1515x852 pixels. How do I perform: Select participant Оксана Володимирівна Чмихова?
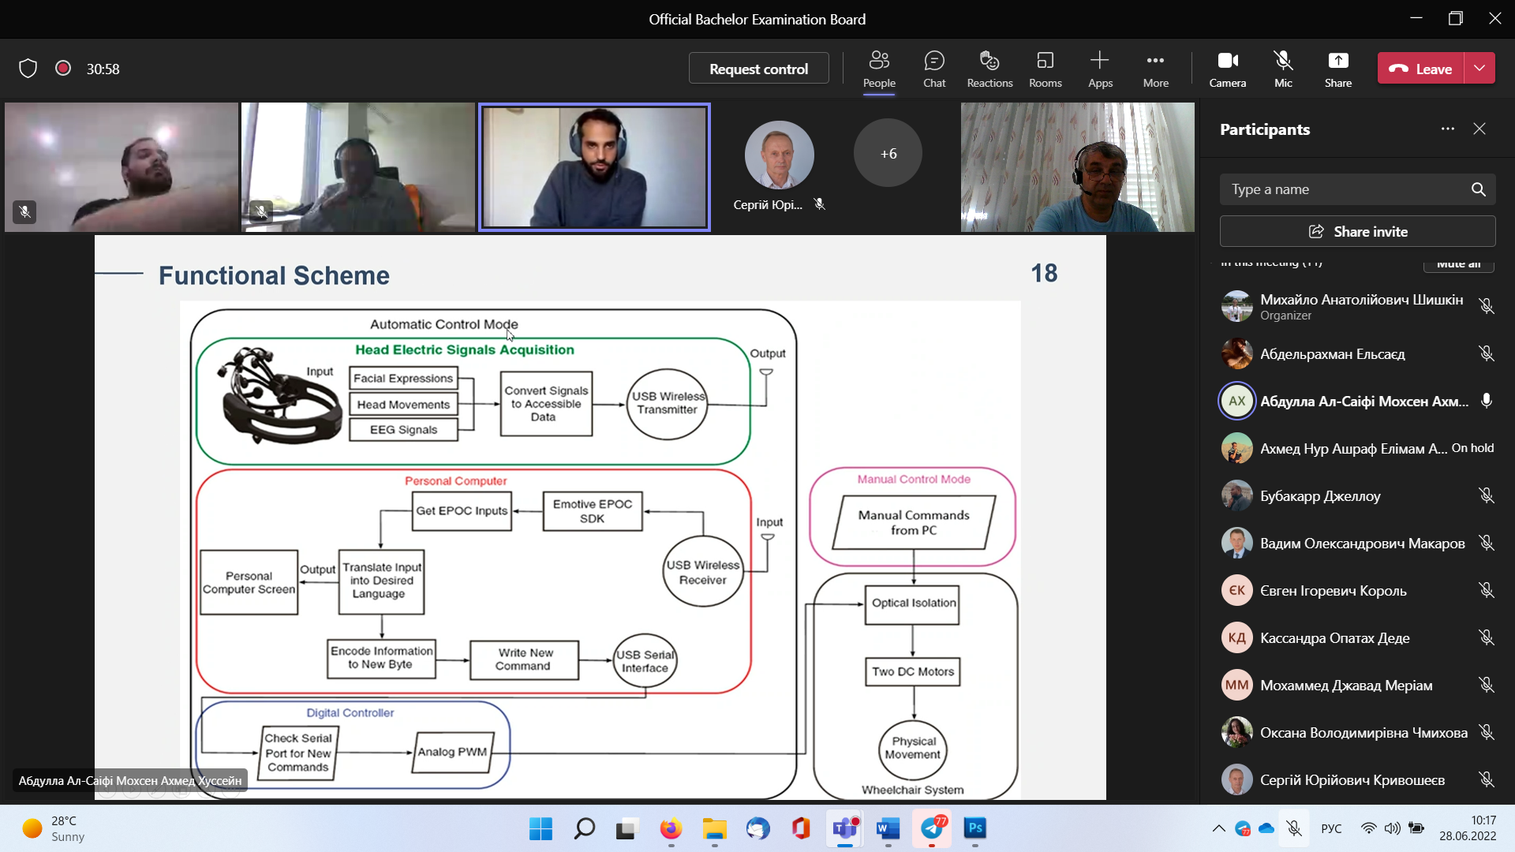(x=1363, y=733)
